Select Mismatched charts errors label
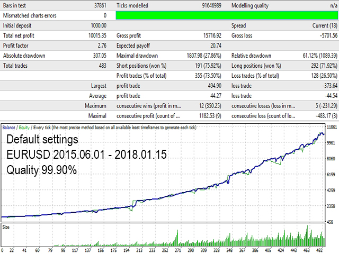Image resolution: width=339 pixels, height=254 pixels. [30, 15]
